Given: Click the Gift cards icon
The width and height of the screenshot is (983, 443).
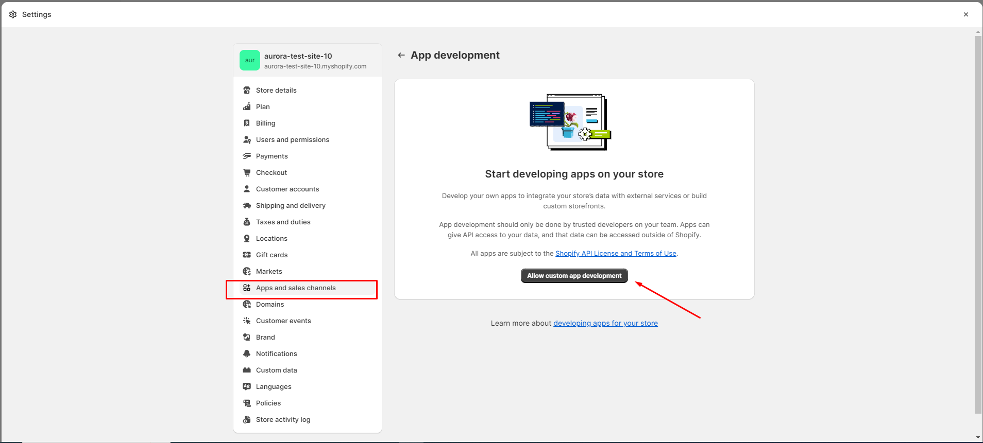Looking at the screenshot, I should (247, 255).
